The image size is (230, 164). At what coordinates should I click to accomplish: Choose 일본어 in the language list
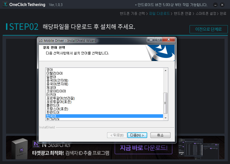coord(104,77)
